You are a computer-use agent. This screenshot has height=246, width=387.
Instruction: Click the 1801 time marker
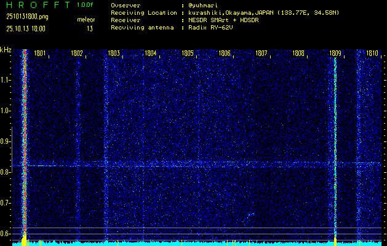click(40, 54)
